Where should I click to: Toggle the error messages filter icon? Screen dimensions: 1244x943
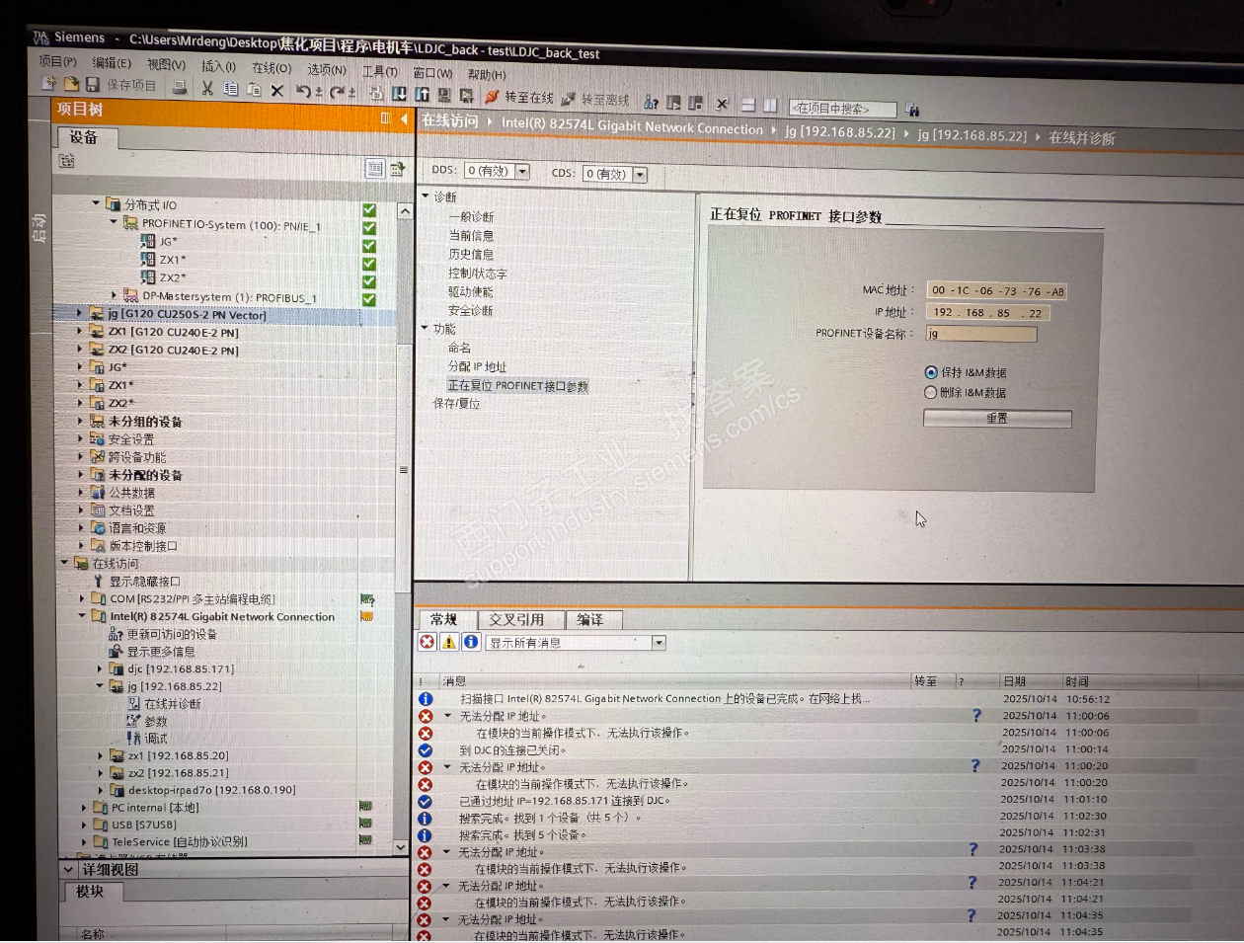(427, 642)
